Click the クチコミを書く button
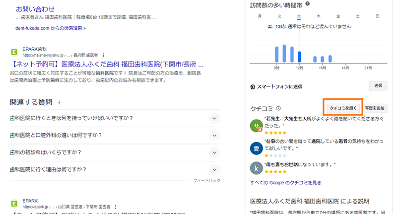The image size is (397, 214). [343, 108]
